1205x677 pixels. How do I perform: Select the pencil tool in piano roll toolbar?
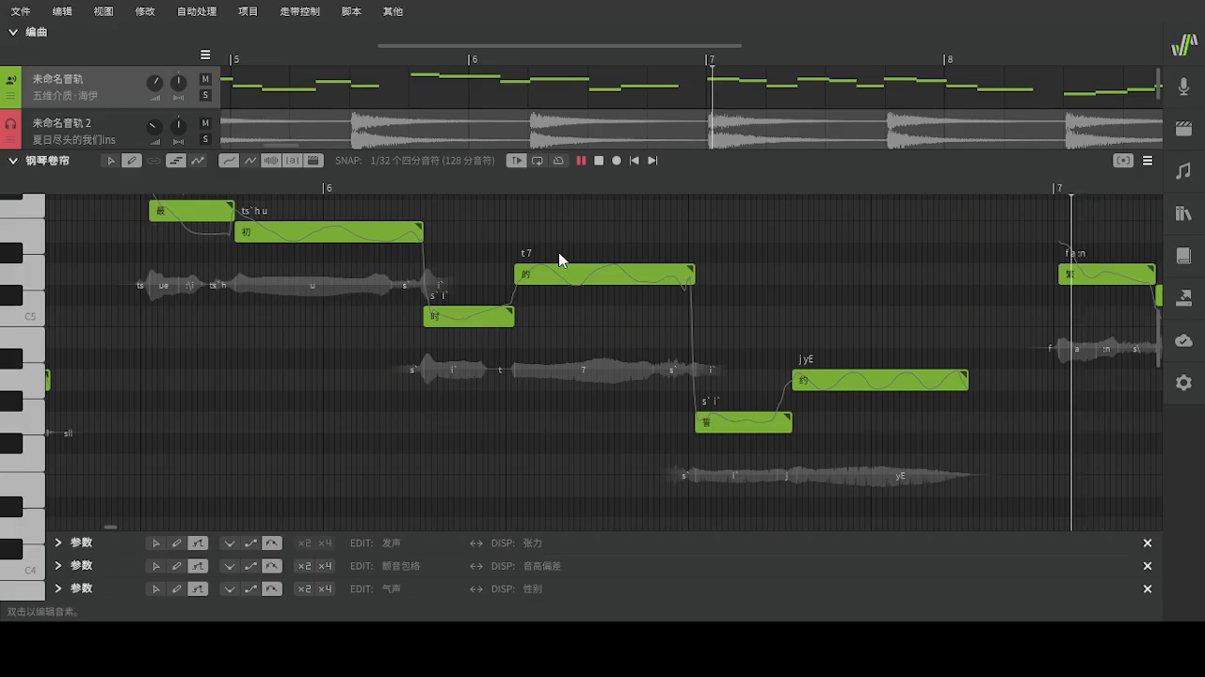132,161
